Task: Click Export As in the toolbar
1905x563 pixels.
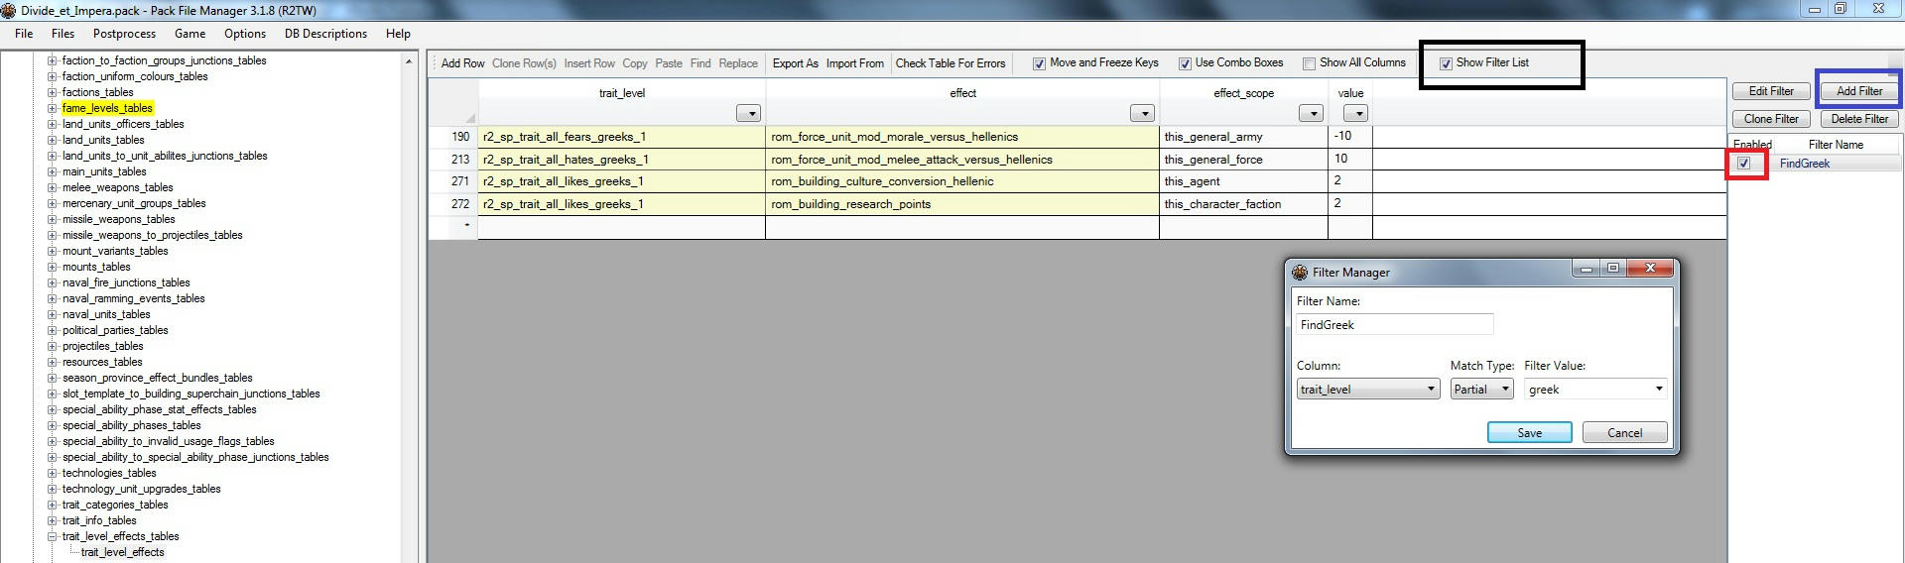Action: (x=795, y=63)
